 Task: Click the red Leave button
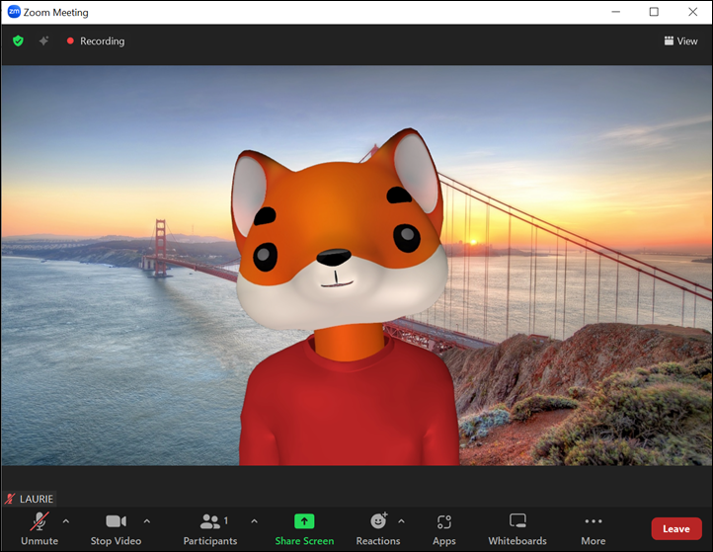[x=676, y=528]
